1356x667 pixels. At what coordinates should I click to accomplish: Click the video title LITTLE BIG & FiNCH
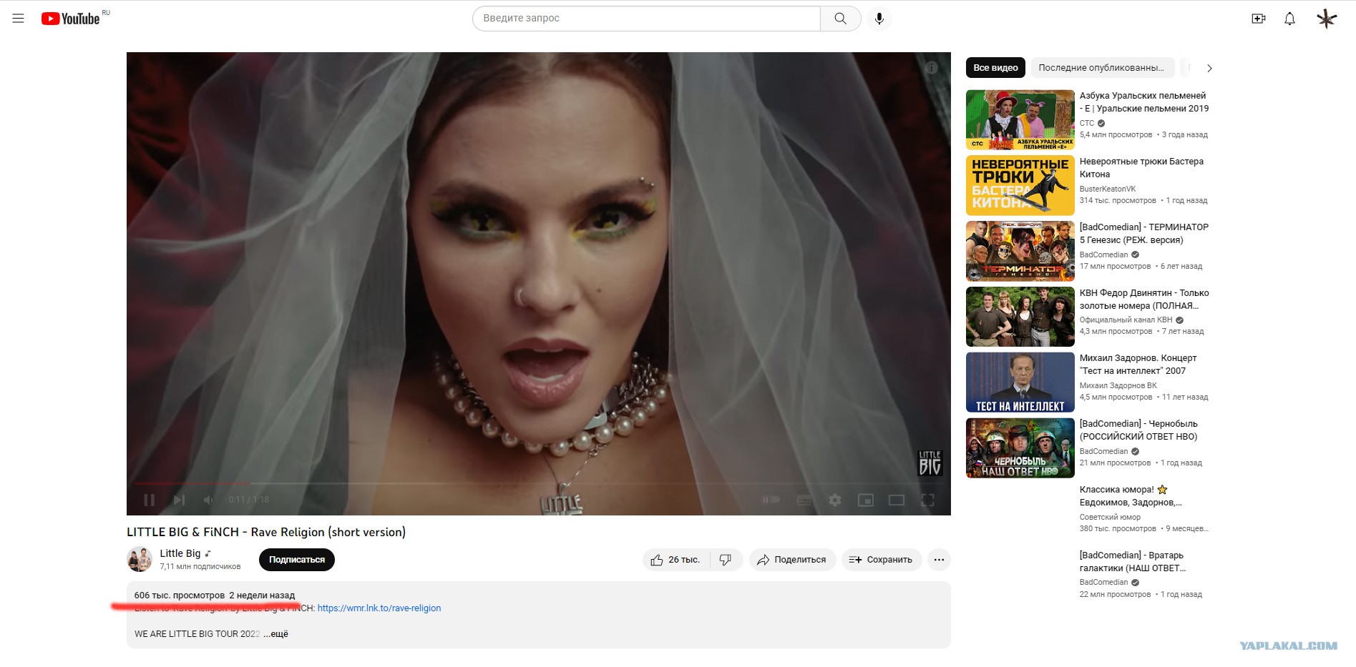(266, 533)
